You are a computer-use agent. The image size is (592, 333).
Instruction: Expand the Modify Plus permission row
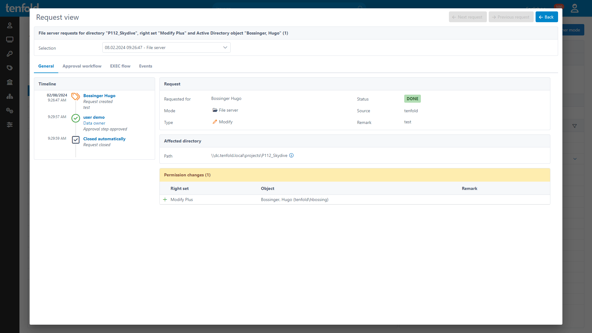click(x=165, y=199)
